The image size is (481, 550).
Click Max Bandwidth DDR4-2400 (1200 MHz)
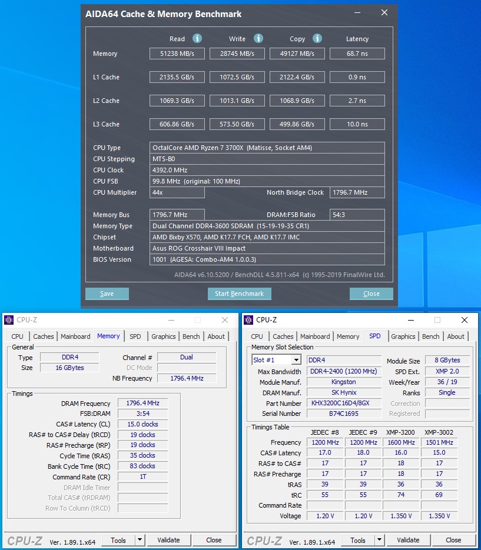click(344, 371)
